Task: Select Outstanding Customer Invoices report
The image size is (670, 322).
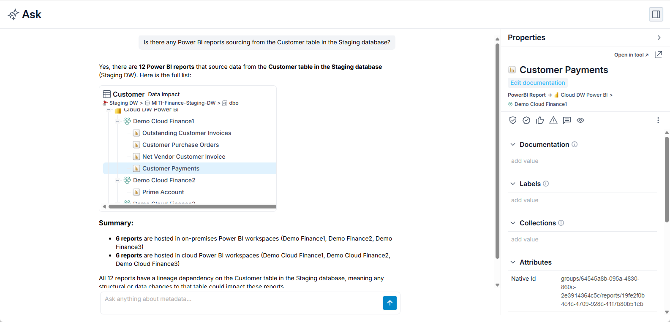Action: pyautogui.click(x=187, y=133)
